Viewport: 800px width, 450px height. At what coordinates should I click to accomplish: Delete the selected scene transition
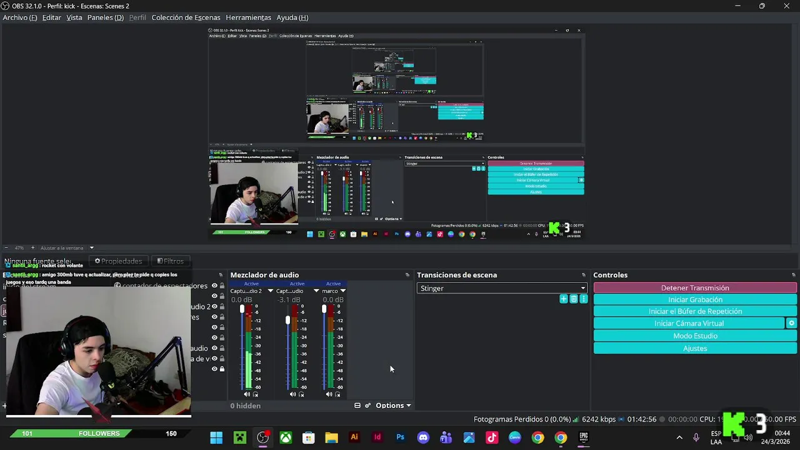(x=574, y=299)
